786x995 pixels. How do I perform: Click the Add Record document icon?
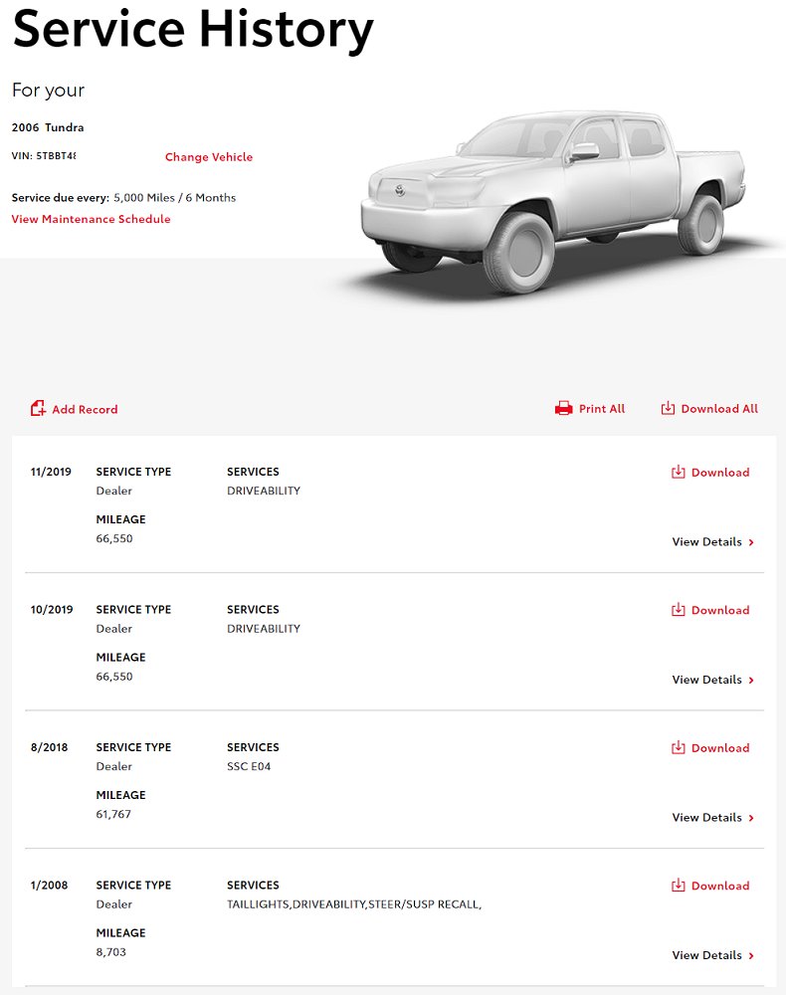pos(38,409)
